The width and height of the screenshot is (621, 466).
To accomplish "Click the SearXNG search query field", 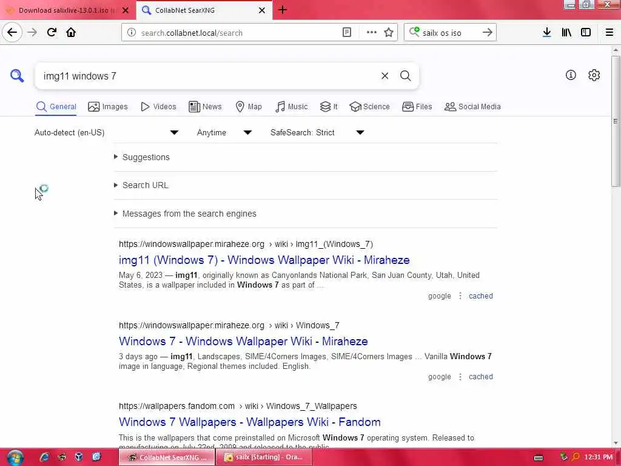I will pyautogui.click(x=208, y=76).
